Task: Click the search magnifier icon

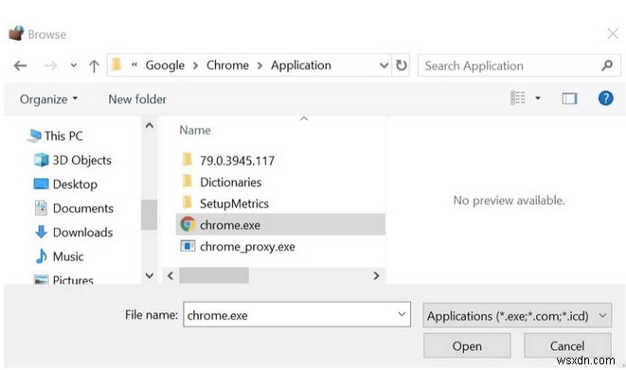Action: (607, 65)
